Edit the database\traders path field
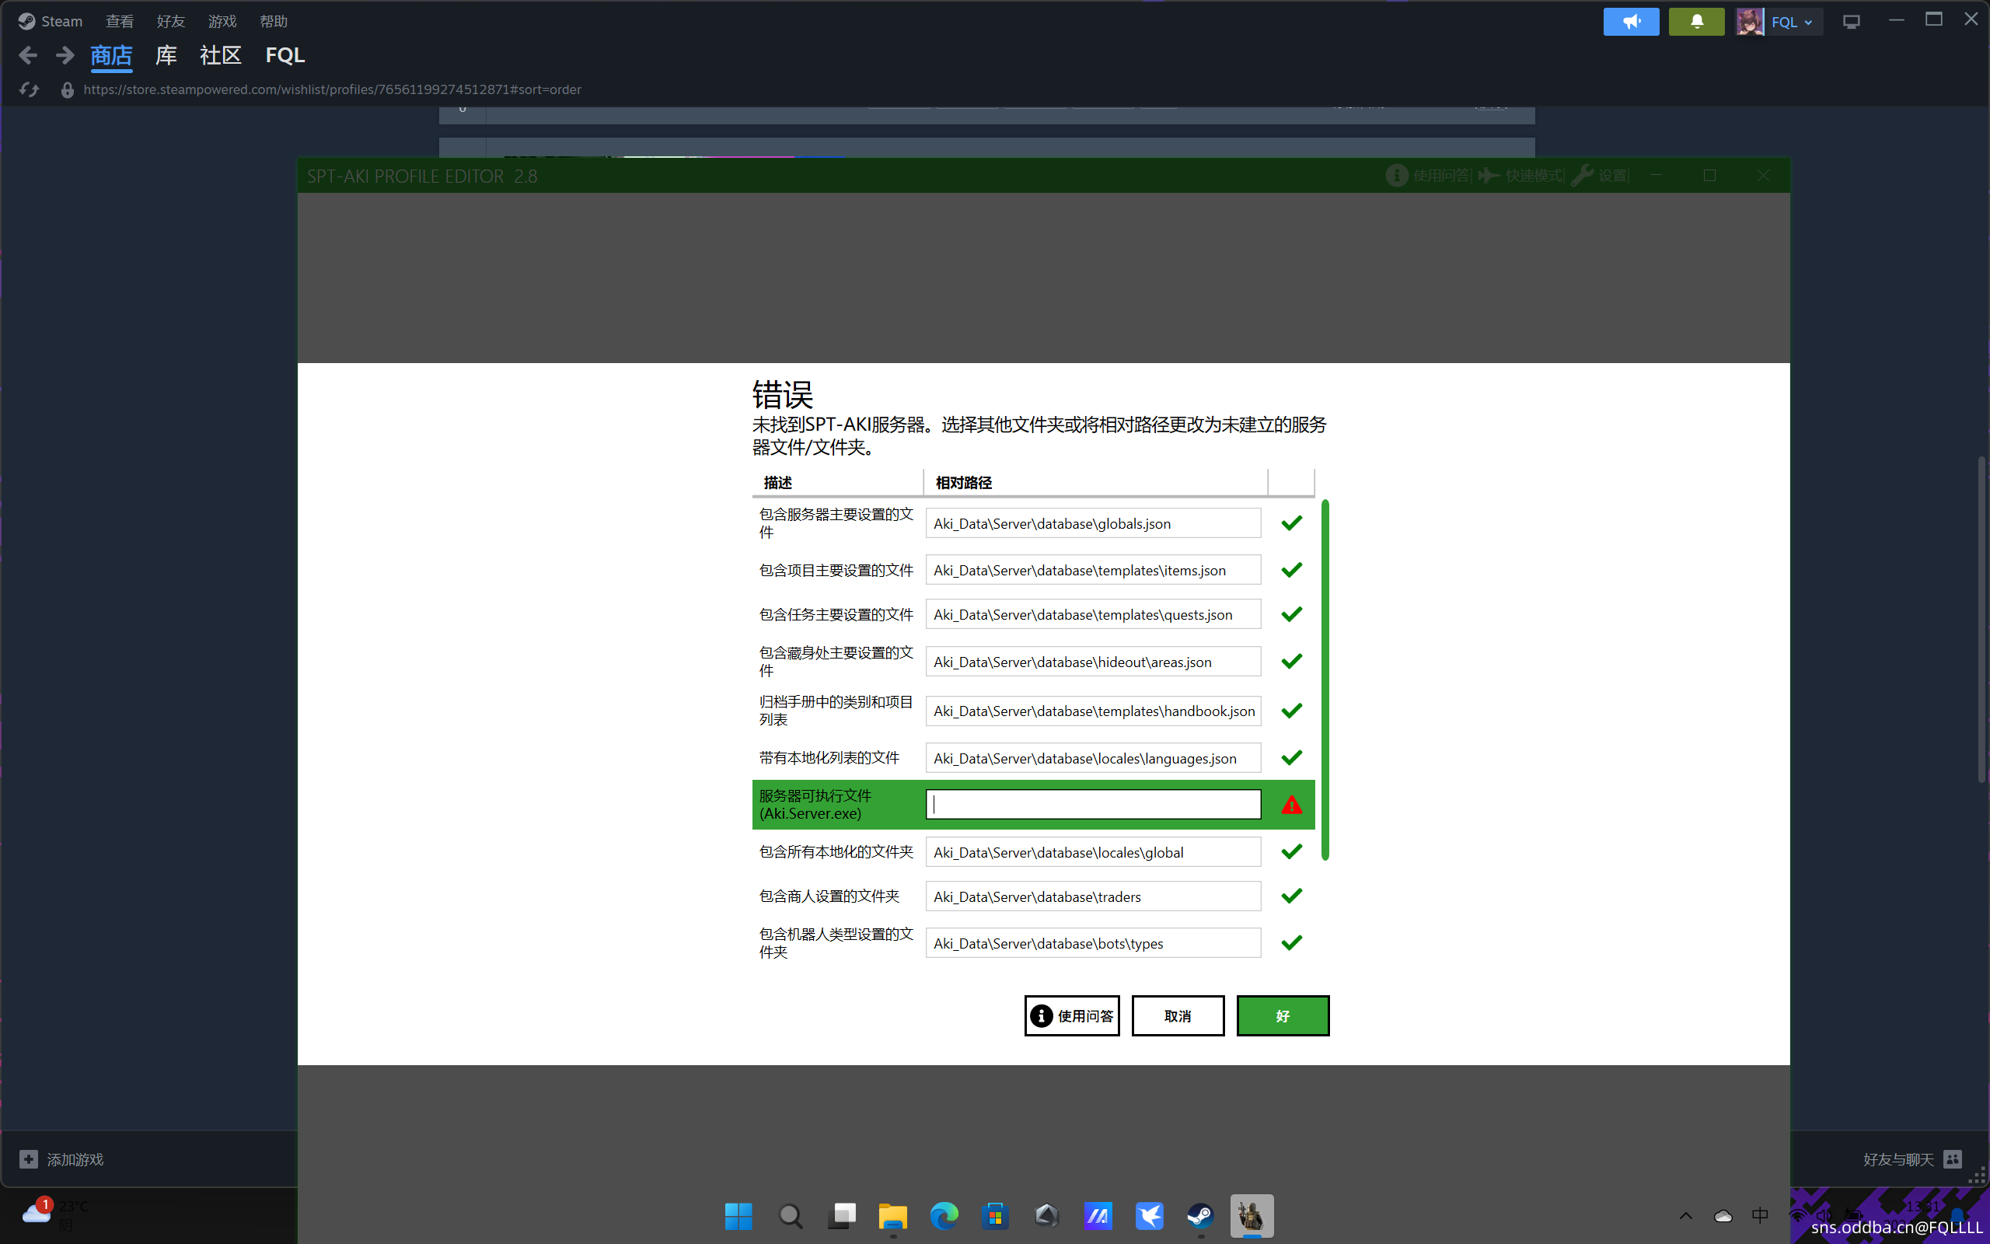 [1093, 896]
